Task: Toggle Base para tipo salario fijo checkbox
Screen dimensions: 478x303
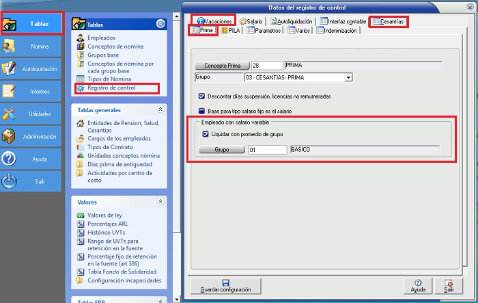Action: (201, 110)
